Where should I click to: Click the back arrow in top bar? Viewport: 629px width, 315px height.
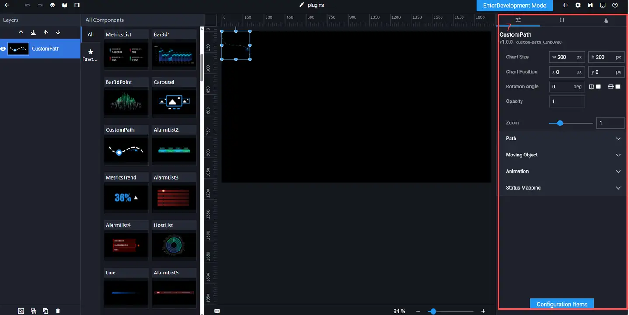point(7,5)
